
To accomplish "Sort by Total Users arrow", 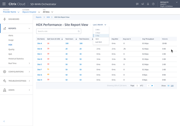I will [76, 39].
